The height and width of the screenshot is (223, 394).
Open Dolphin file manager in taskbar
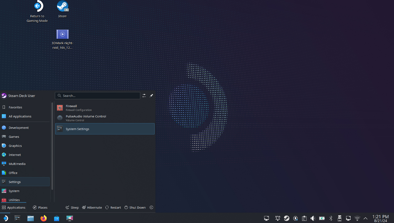point(31,218)
